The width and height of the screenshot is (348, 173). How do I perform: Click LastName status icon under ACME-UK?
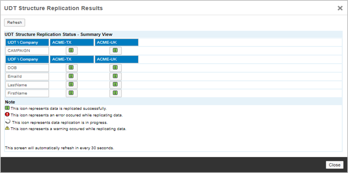click(x=115, y=85)
